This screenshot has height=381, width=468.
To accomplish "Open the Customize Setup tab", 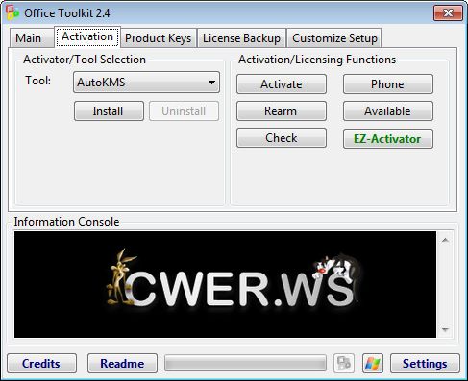I will point(334,38).
